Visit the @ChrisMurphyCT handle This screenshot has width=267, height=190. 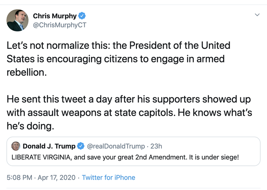tap(60, 25)
